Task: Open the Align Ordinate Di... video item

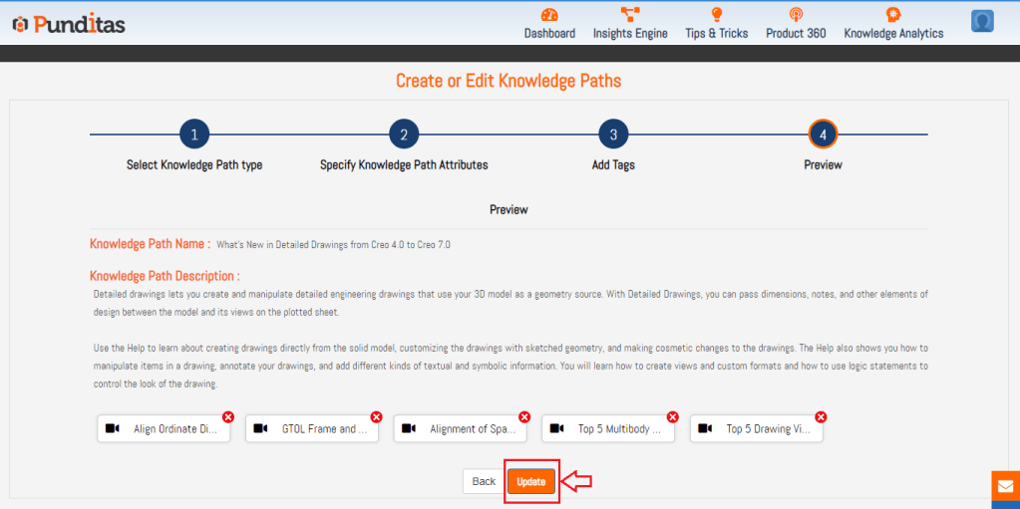Action: tap(165, 429)
